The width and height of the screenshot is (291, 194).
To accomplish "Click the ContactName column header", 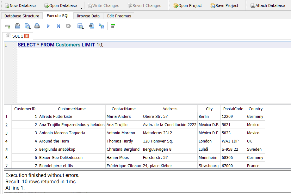I will pos(124,109).
